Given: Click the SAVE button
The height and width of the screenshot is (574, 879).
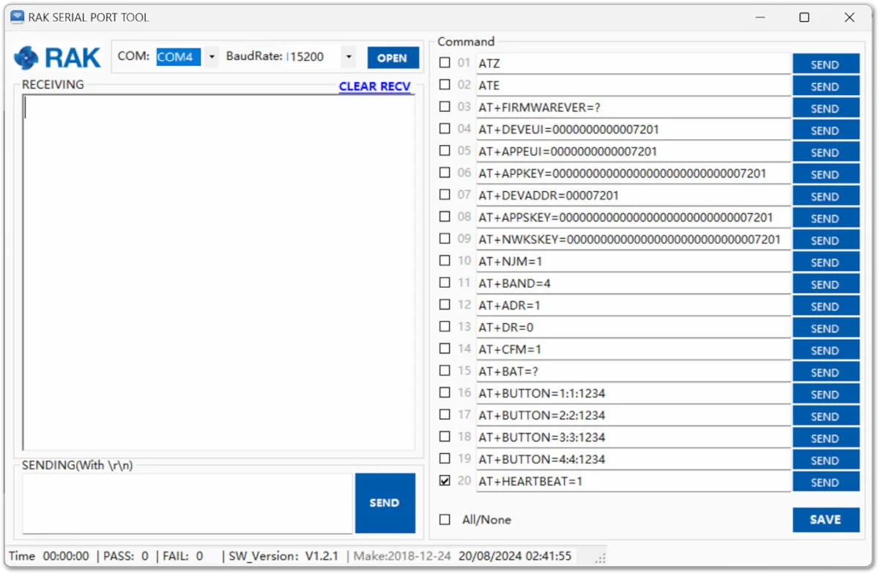Looking at the screenshot, I should pos(826,520).
